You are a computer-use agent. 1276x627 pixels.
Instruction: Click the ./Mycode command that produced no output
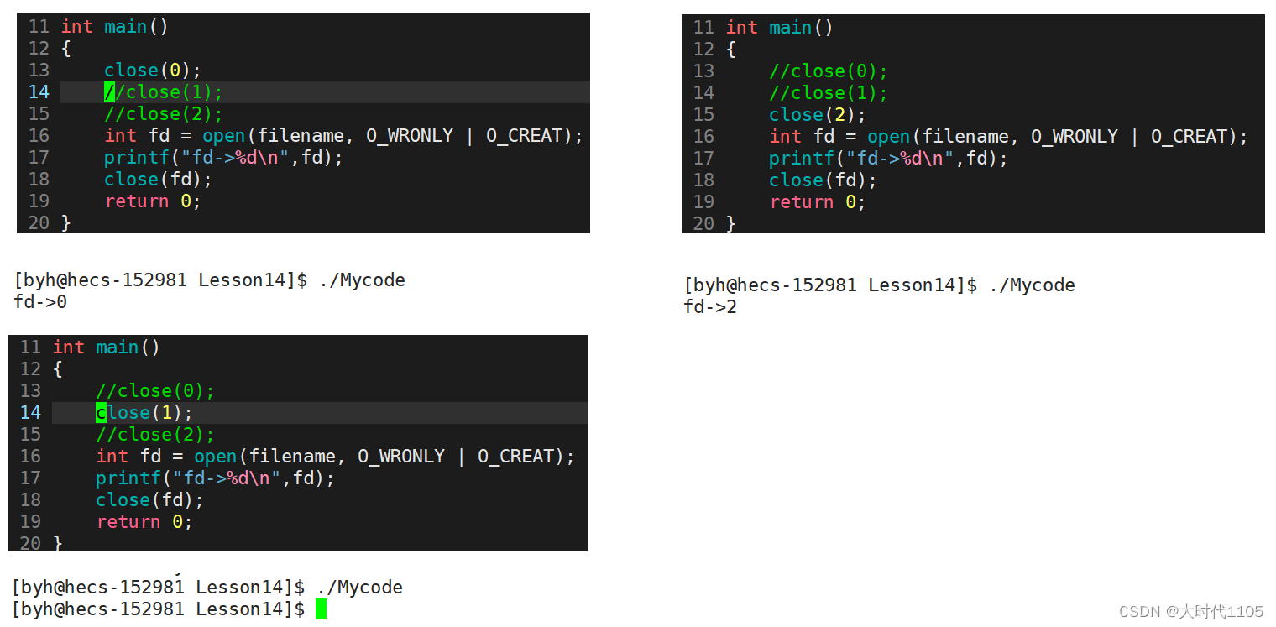(x=359, y=588)
